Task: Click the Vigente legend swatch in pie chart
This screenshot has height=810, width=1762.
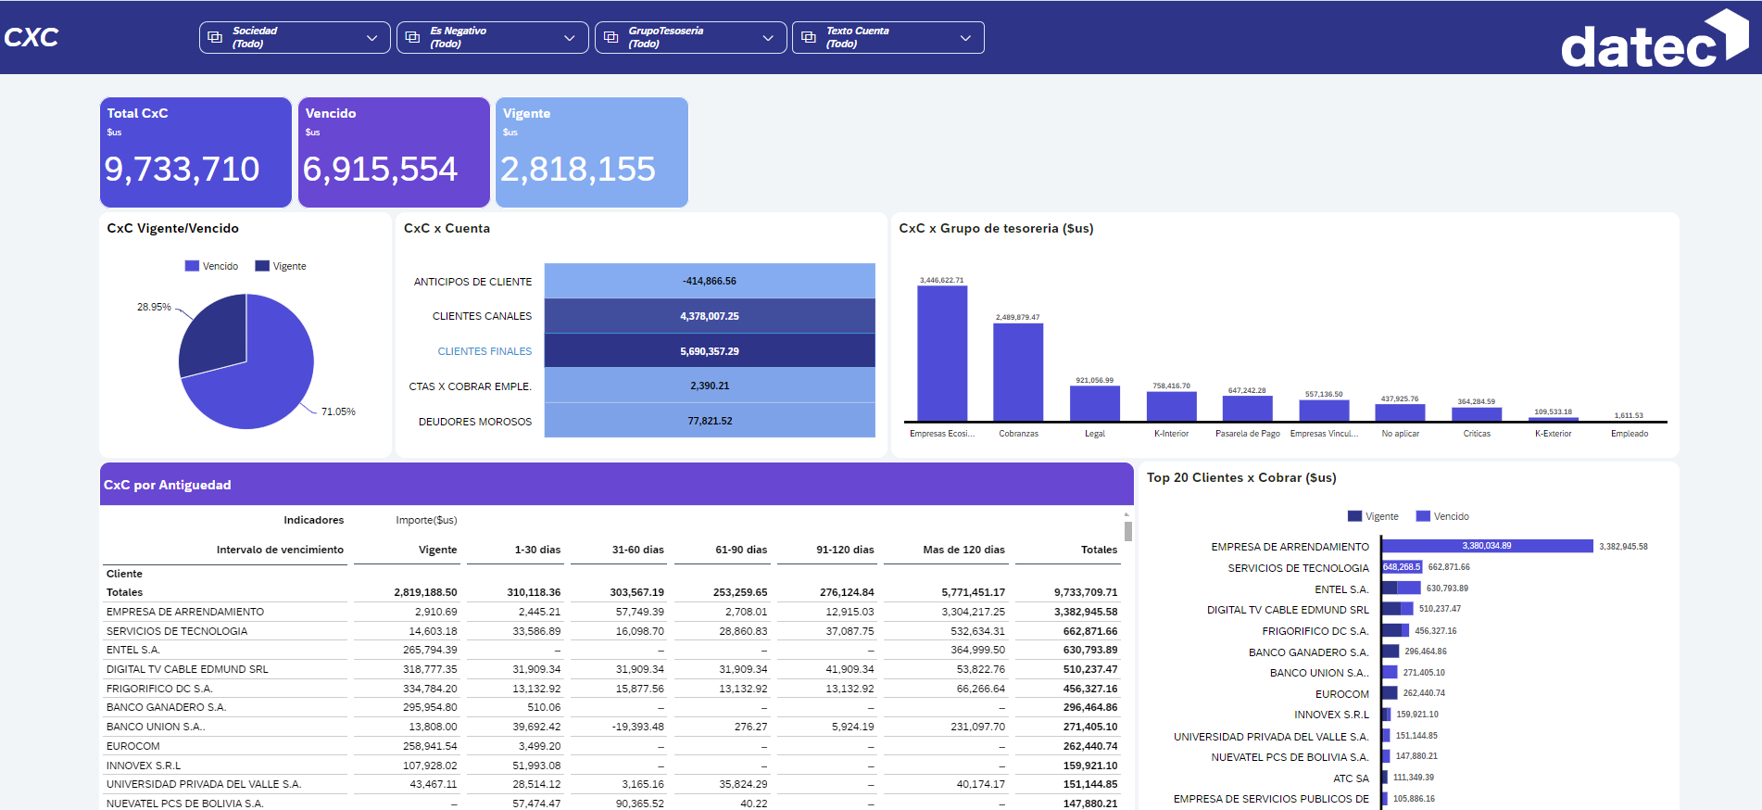Action: [x=262, y=266]
